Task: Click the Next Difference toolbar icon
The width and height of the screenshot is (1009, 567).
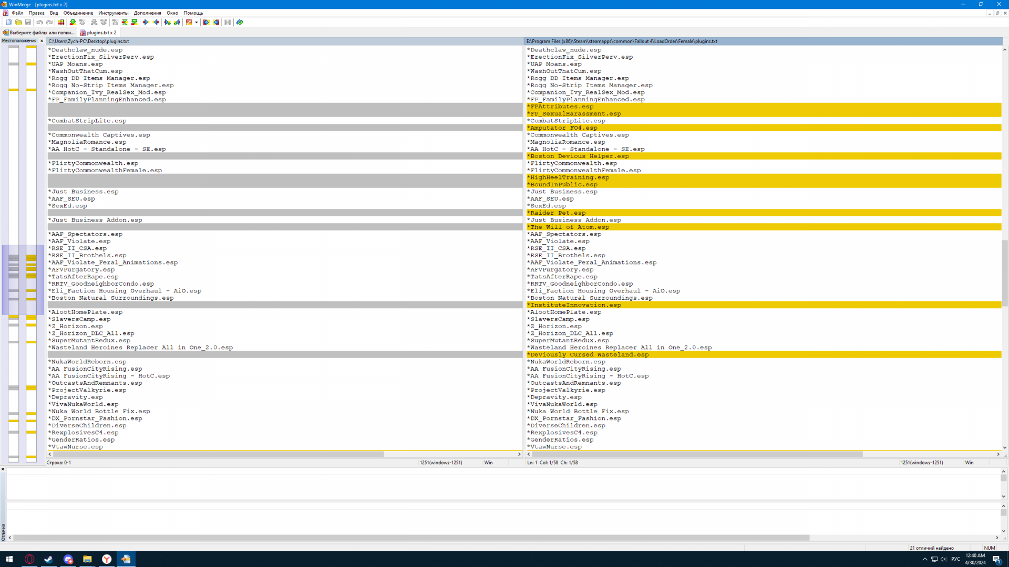Action: click(x=73, y=22)
